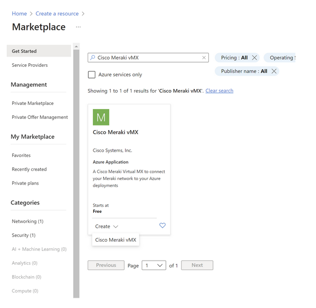
Task: Click the search magnifier icon
Action: tap(92, 58)
